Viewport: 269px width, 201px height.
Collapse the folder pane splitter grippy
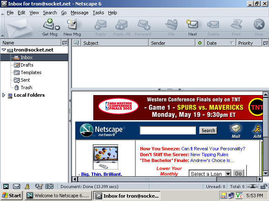click(70, 111)
